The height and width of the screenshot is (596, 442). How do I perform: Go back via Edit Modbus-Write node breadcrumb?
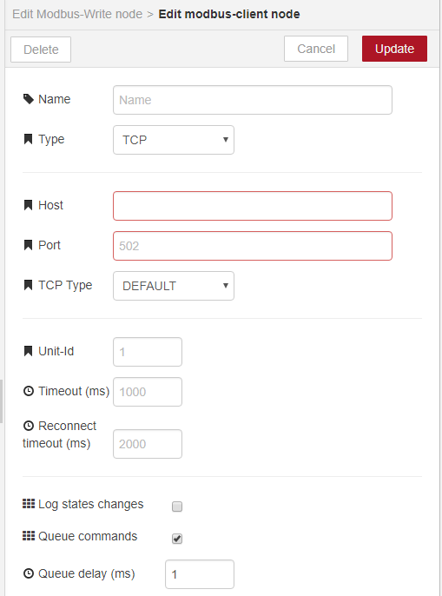click(x=77, y=14)
